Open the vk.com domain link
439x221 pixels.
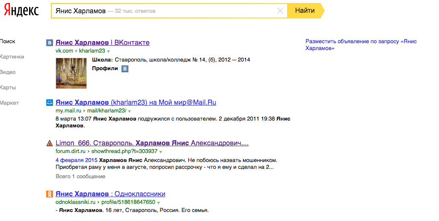pos(64,51)
